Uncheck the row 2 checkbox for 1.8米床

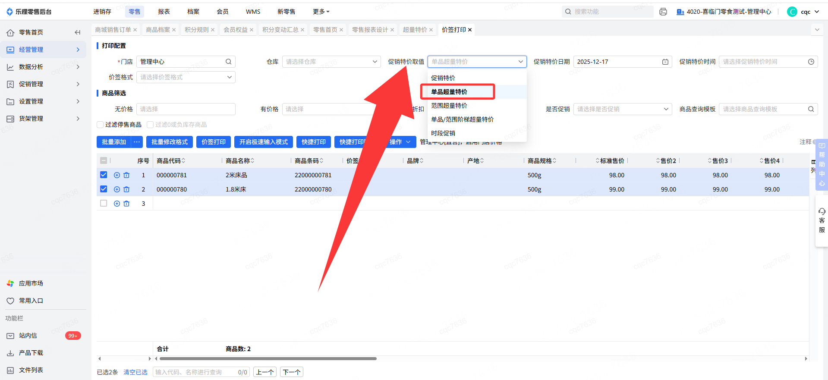pyautogui.click(x=104, y=189)
